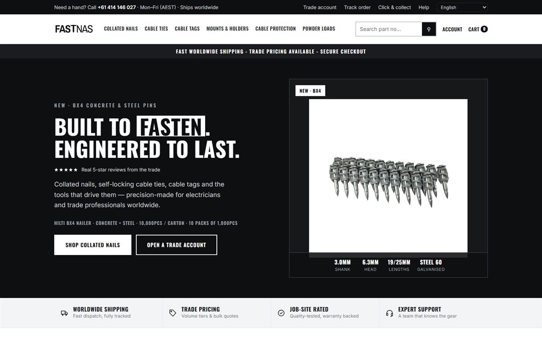
Task: Click the Fast Worldwide Shipping announcement bar text
Action: tap(271, 52)
